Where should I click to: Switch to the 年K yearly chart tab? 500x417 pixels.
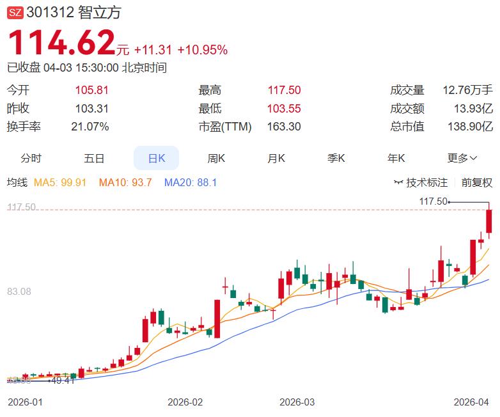(396, 158)
